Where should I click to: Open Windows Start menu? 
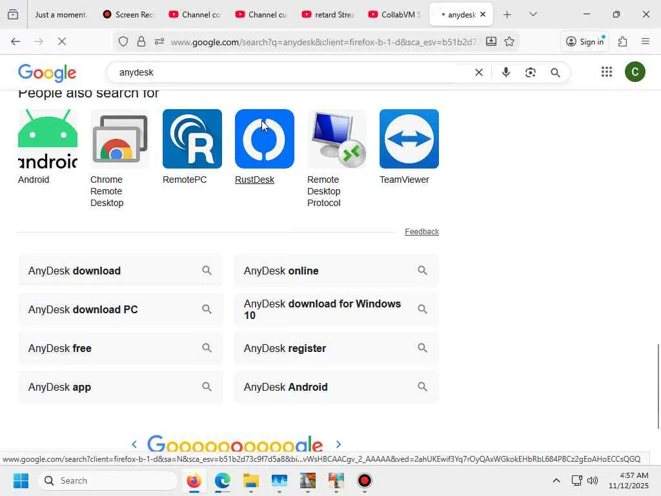tap(21, 480)
